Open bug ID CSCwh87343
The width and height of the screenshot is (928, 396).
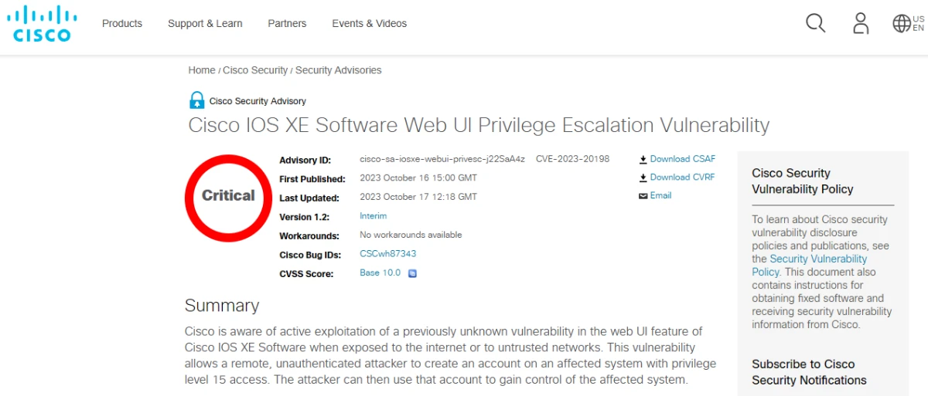388,254
